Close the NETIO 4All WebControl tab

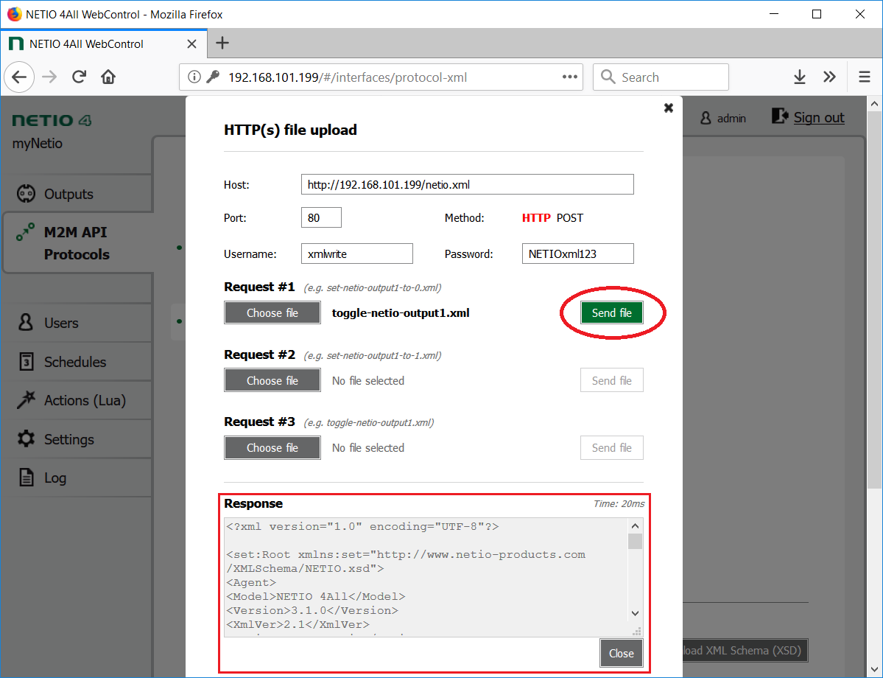point(191,44)
